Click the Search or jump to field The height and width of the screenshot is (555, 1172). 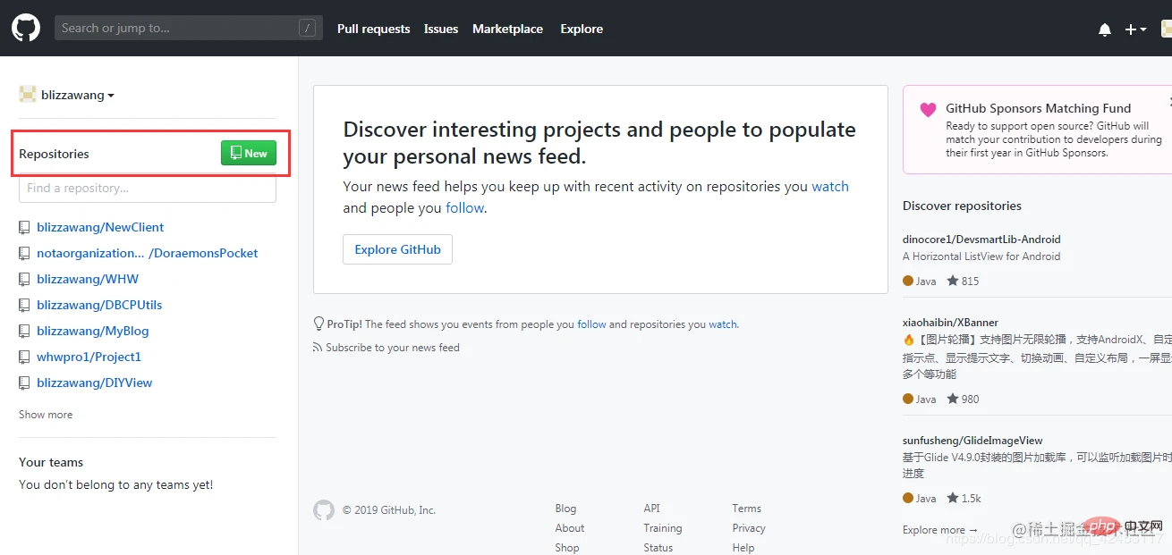[179, 29]
